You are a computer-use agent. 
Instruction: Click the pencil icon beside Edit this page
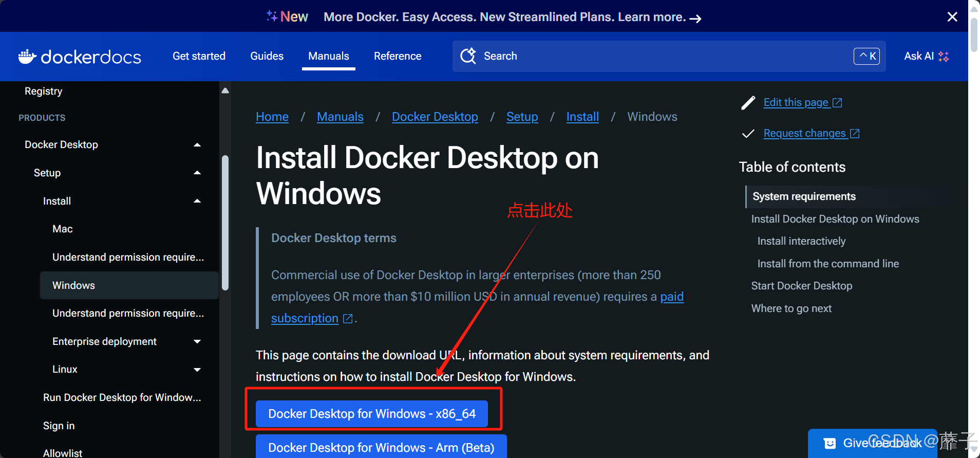coord(748,103)
